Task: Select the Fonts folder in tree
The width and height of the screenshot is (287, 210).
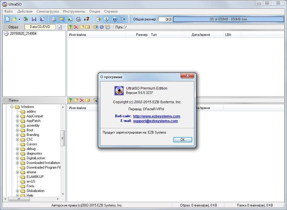Action: [x=30, y=186]
